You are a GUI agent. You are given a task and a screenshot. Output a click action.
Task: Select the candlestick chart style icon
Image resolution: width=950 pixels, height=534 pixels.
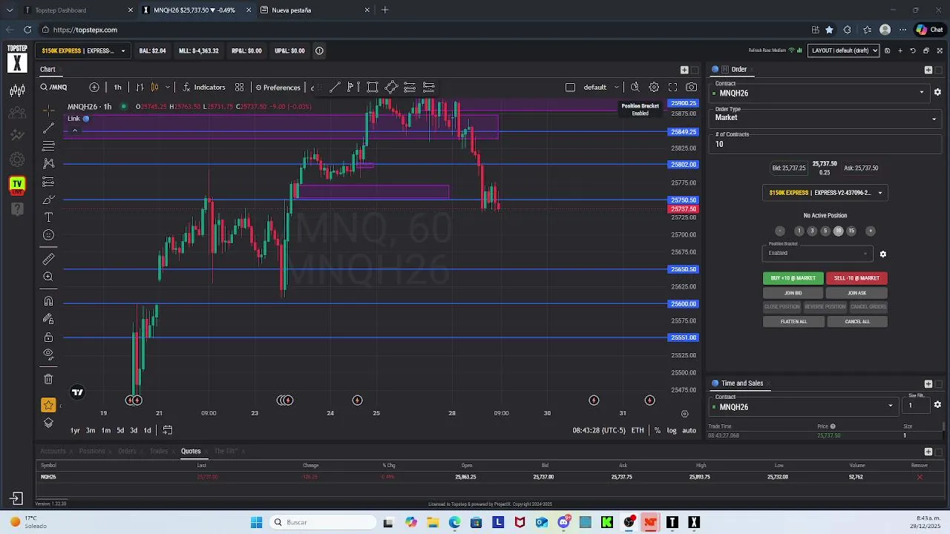coord(154,87)
